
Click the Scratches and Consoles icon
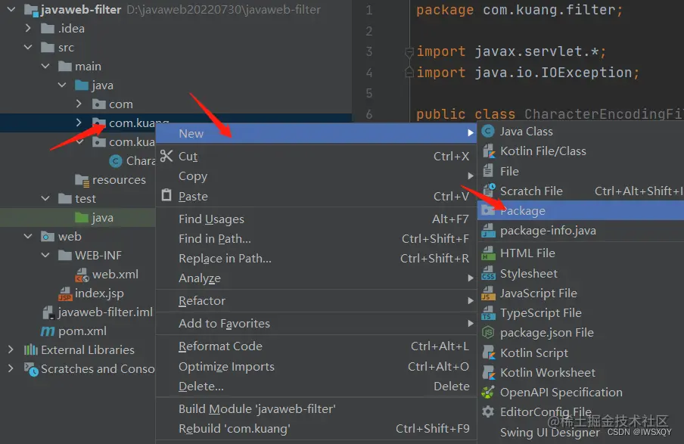point(31,369)
